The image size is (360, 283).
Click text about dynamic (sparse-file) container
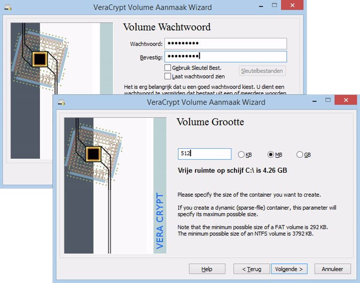(257, 211)
